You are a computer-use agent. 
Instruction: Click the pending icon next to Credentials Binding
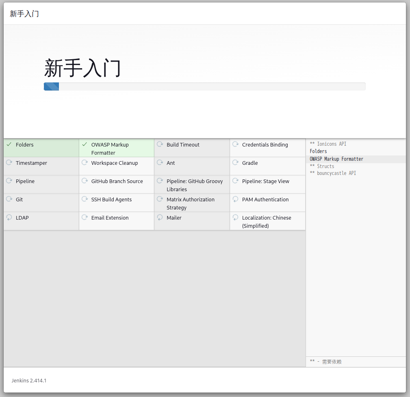(235, 145)
